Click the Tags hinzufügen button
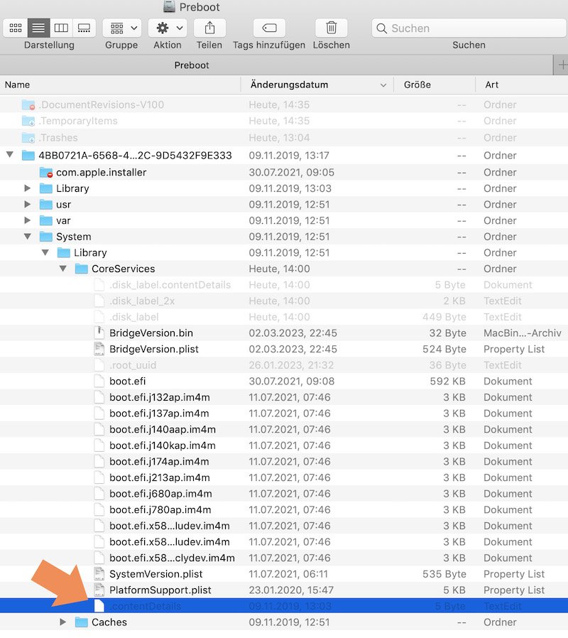The image size is (568, 638). pyautogui.click(x=269, y=28)
